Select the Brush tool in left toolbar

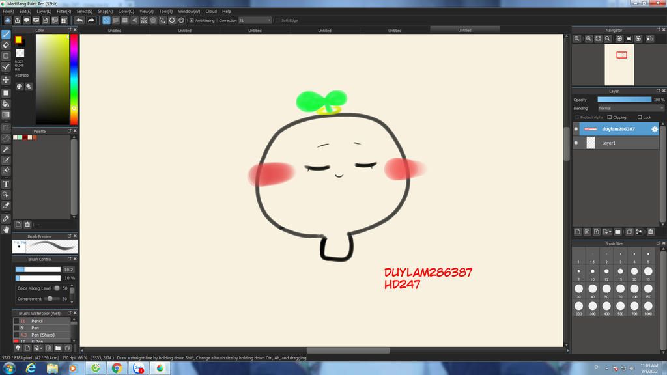[6, 35]
